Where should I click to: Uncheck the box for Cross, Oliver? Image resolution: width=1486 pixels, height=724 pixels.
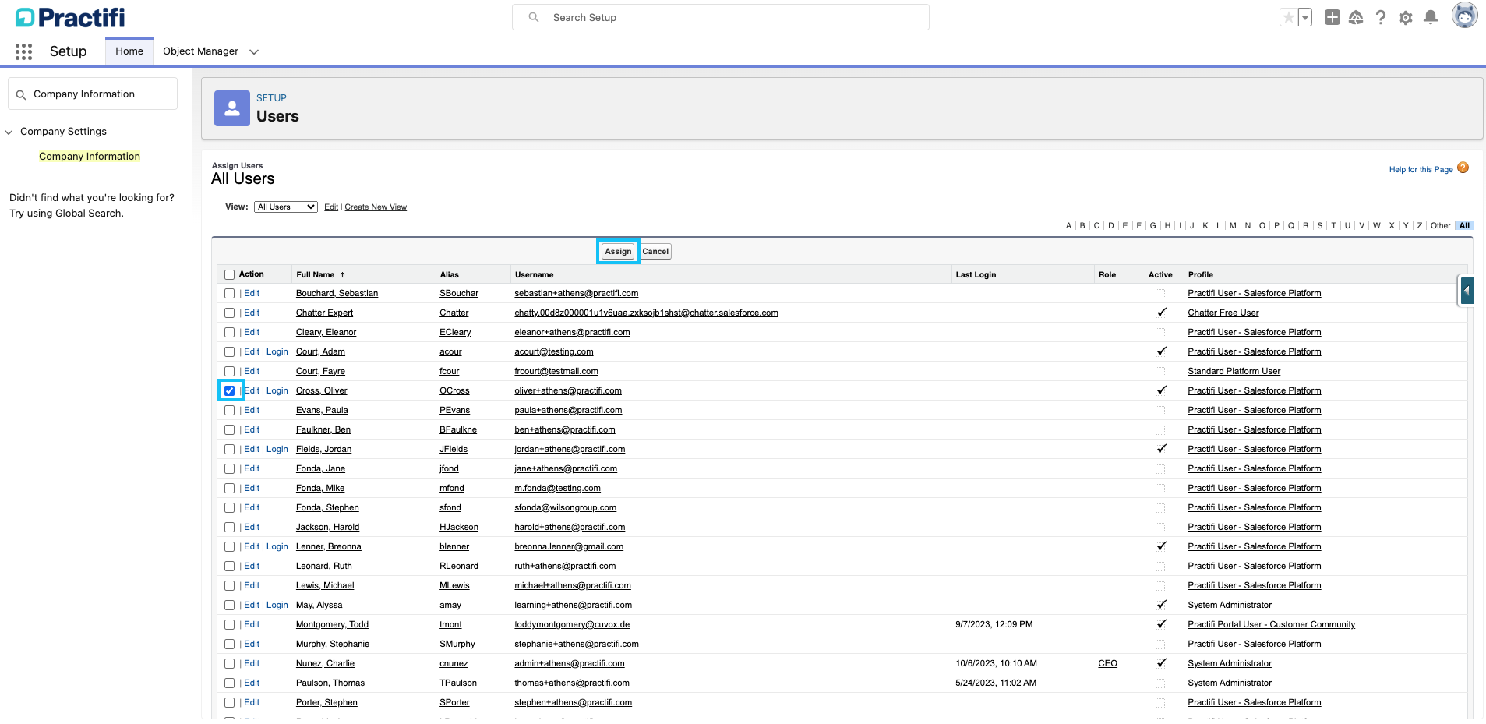click(x=229, y=390)
